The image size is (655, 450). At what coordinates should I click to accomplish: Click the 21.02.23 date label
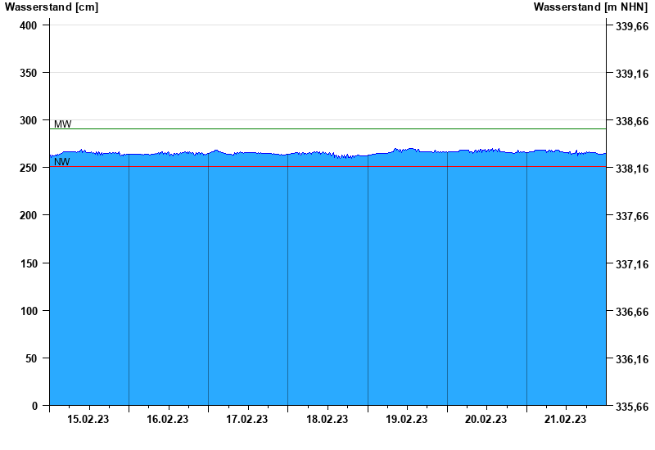(x=565, y=420)
